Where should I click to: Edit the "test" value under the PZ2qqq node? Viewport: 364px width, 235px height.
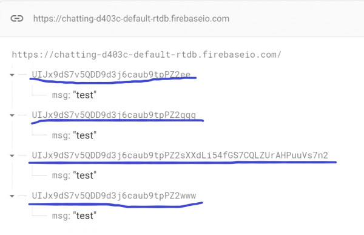point(85,135)
